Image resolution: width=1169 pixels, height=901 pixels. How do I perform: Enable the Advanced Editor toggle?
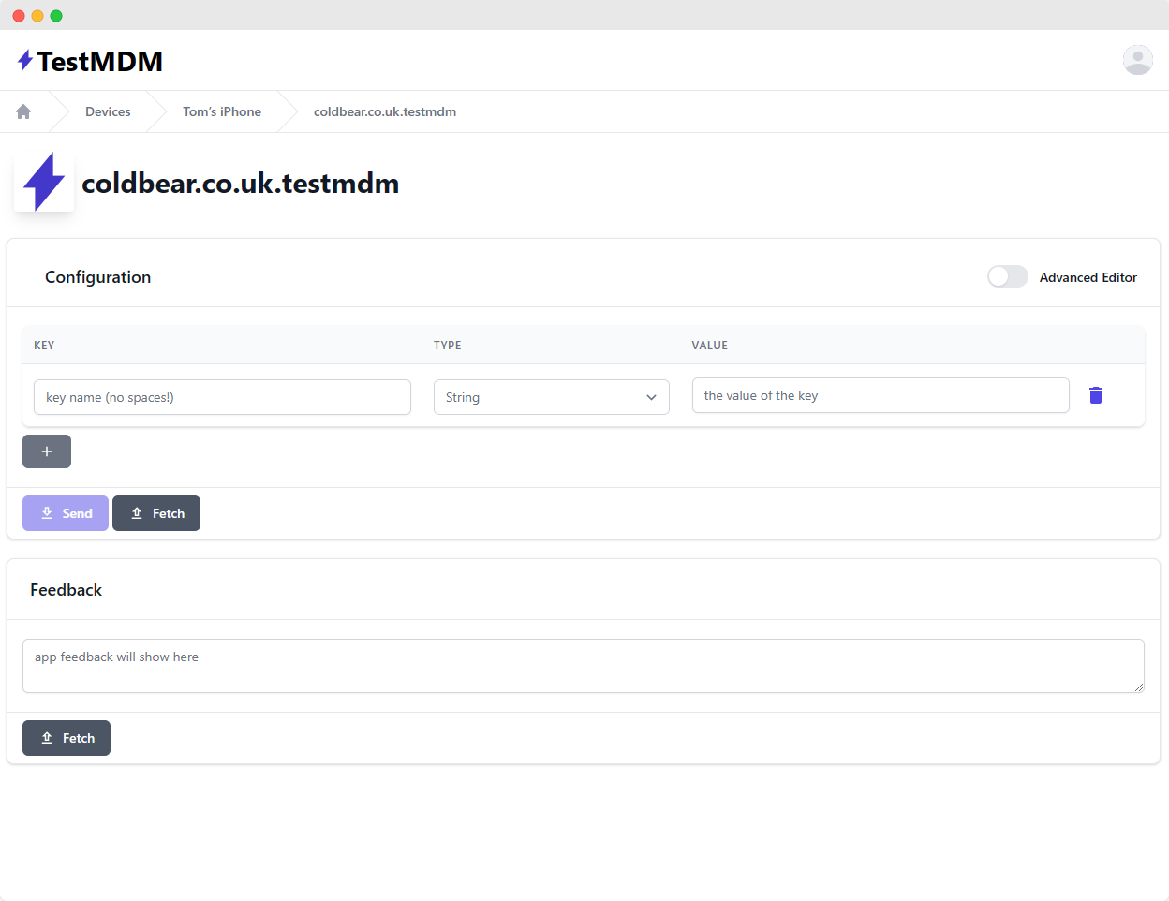click(1007, 276)
